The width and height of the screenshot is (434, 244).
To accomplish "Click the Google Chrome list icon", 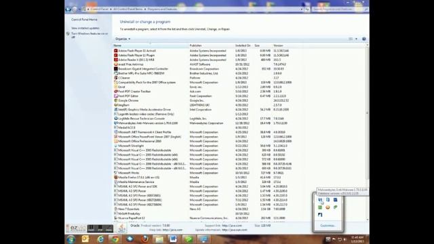I will pos(116,100).
